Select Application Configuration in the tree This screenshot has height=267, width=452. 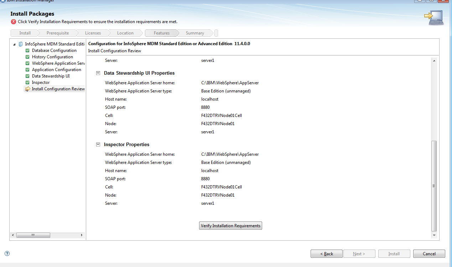[56, 70]
